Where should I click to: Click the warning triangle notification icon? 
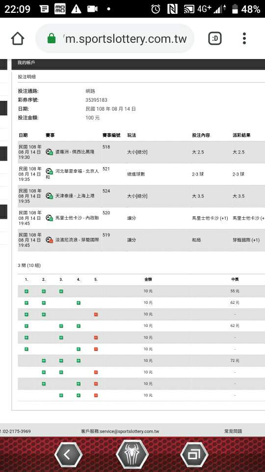point(76,9)
